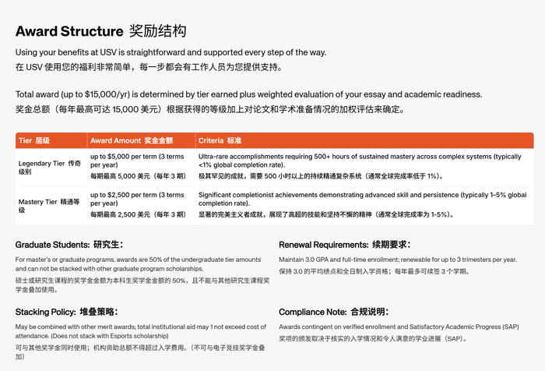Click the master's or graduate programs paragraph
545x371 pixels.
[x=139, y=264]
